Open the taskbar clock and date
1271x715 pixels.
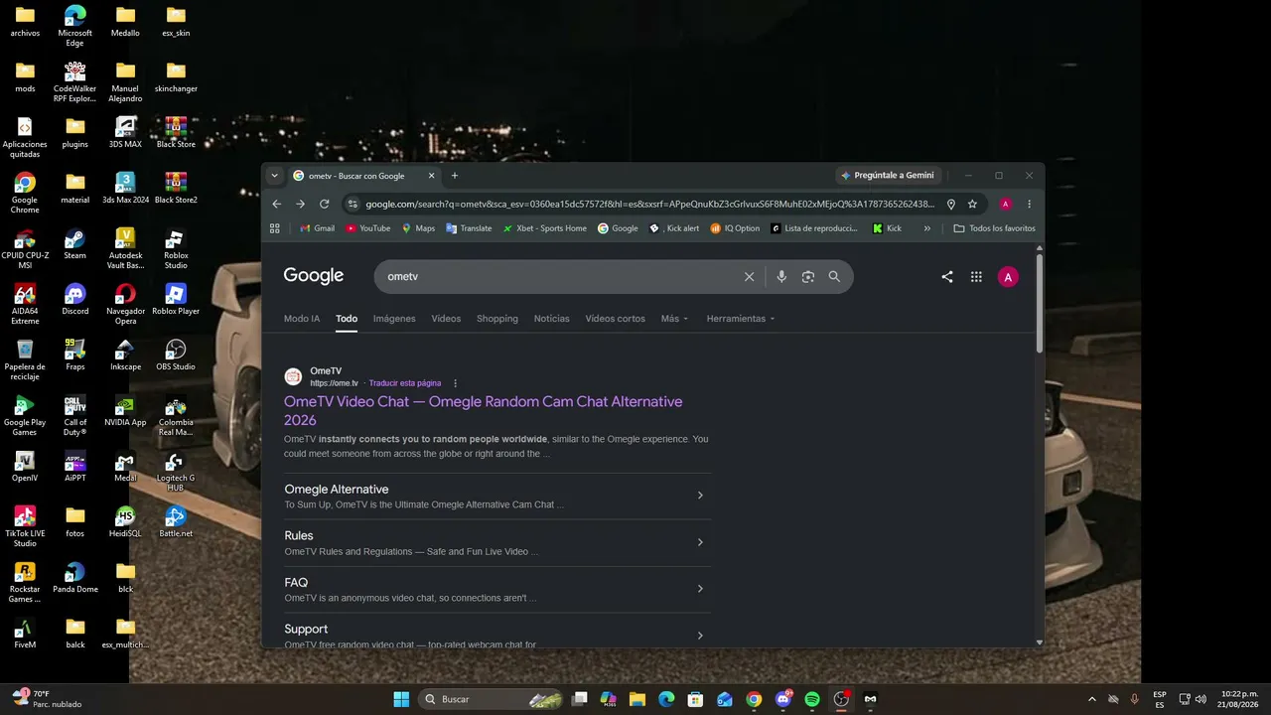tap(1240, 699)
